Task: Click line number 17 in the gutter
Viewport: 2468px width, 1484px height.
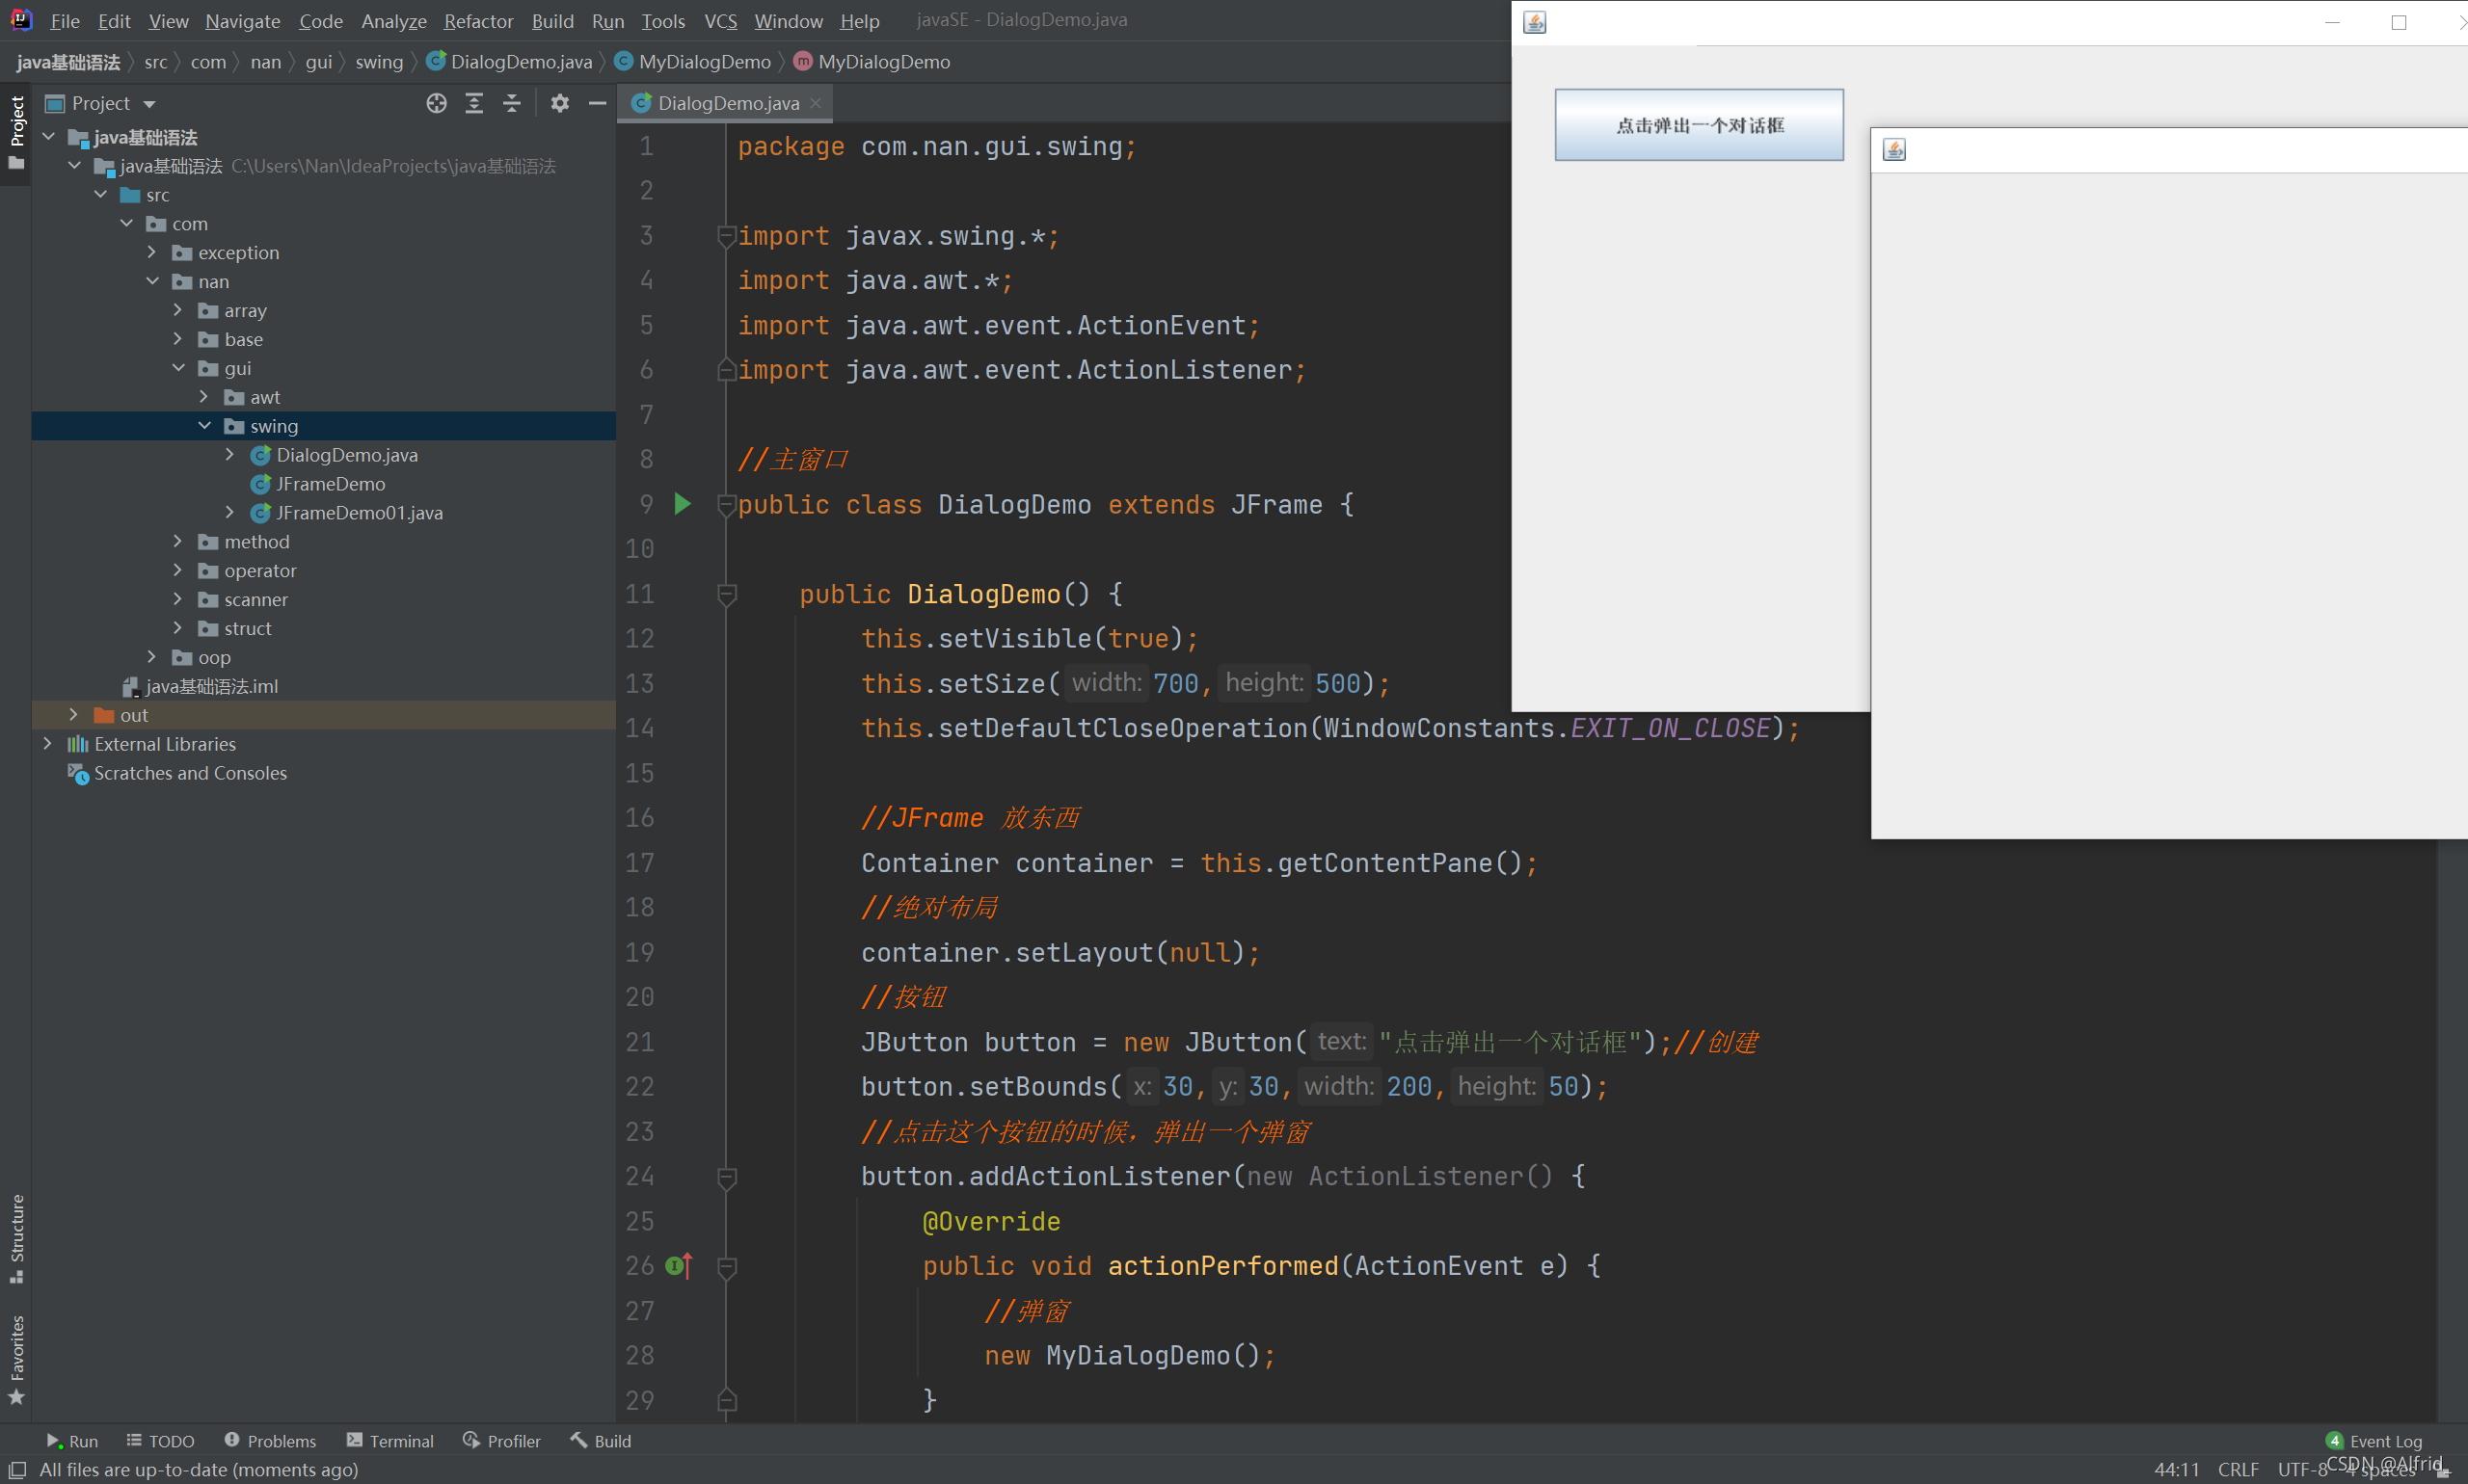Action: pos(640,863)
